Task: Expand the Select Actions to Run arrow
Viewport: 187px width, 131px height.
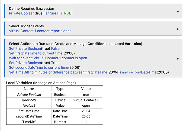Action: coord(178,58)
